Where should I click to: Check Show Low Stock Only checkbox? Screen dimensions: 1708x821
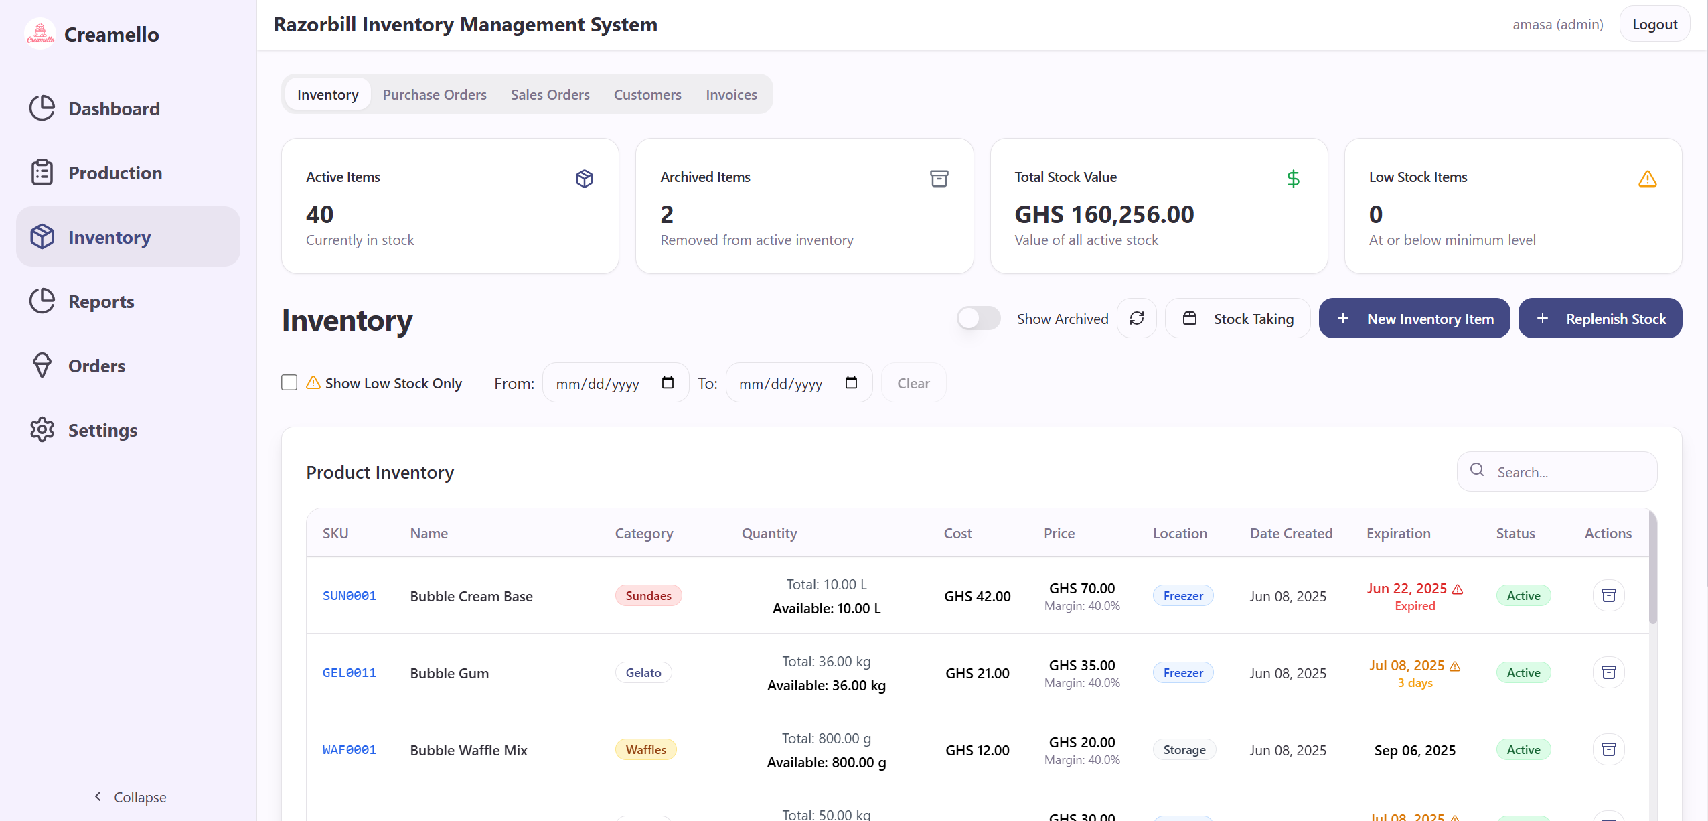289,382
